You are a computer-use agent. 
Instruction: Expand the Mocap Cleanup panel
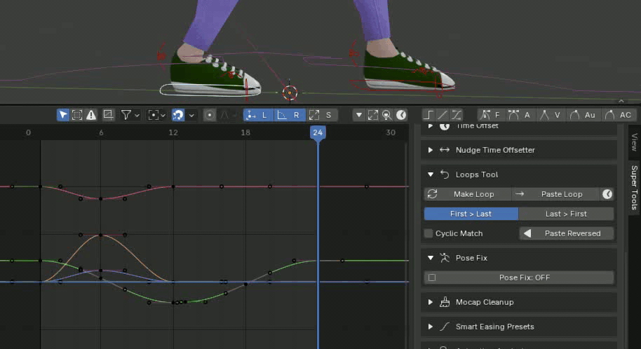point(431,302)
